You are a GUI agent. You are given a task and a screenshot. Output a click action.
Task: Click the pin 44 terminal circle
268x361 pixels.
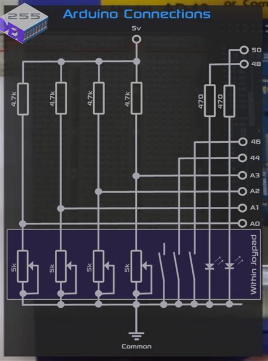(243, 158)
